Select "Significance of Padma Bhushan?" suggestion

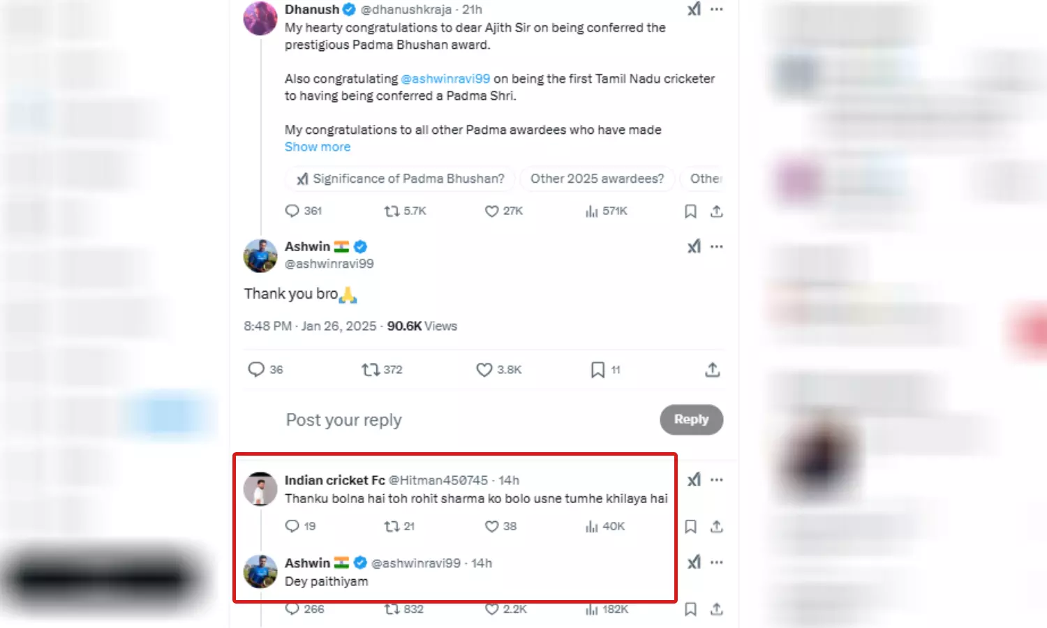[400, 179]
